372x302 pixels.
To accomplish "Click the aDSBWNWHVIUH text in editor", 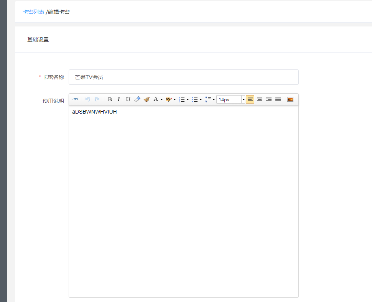I will pos(94,112).
